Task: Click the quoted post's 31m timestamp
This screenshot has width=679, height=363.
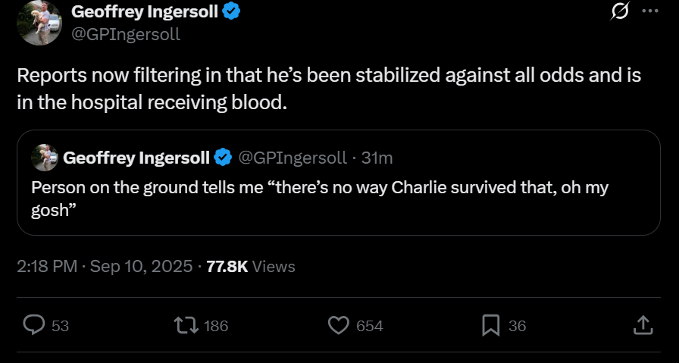Action: coord(377,158)
